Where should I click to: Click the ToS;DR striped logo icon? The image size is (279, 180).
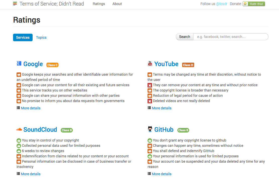15,4
